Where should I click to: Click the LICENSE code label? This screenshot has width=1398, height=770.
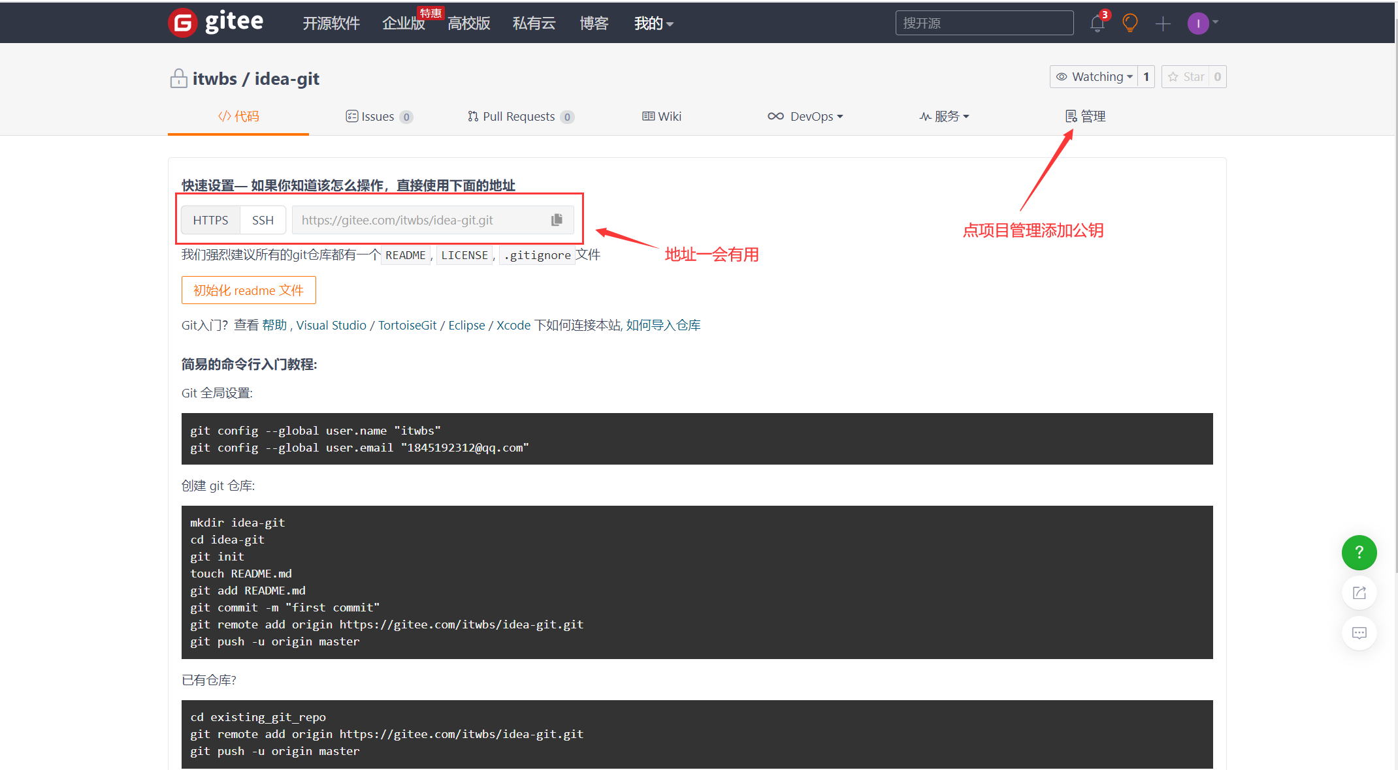click(464, 255)
